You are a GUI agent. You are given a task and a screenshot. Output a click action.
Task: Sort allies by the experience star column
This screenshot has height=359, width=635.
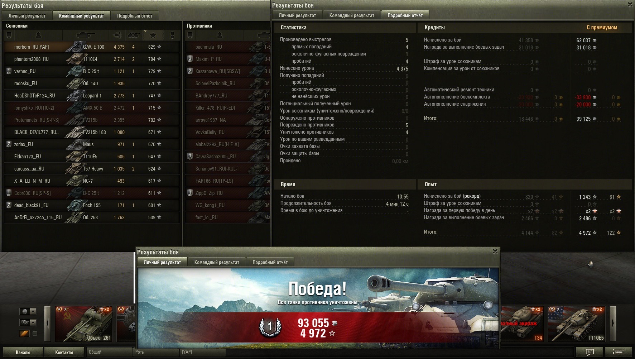tap(153, 35)
